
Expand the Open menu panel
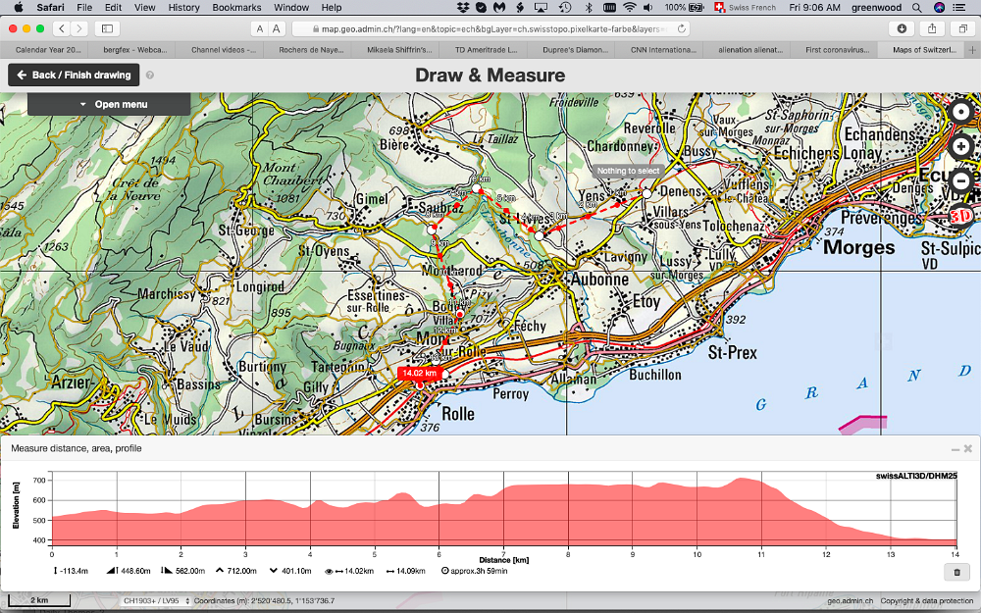tap(109, 104)
